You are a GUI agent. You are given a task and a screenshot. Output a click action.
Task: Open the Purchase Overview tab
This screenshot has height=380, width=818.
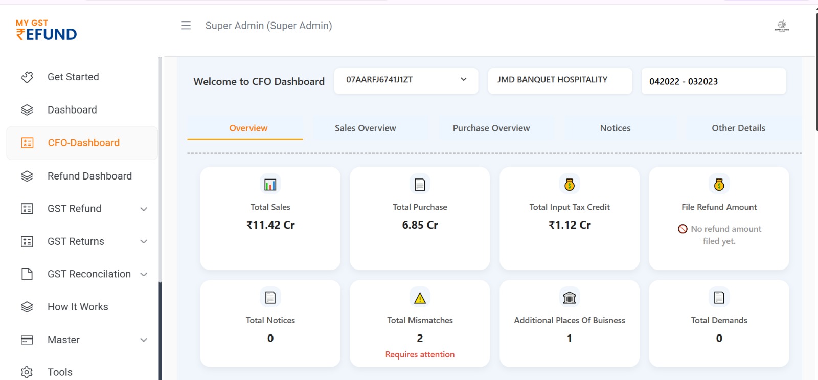click(x=491, y=128)
